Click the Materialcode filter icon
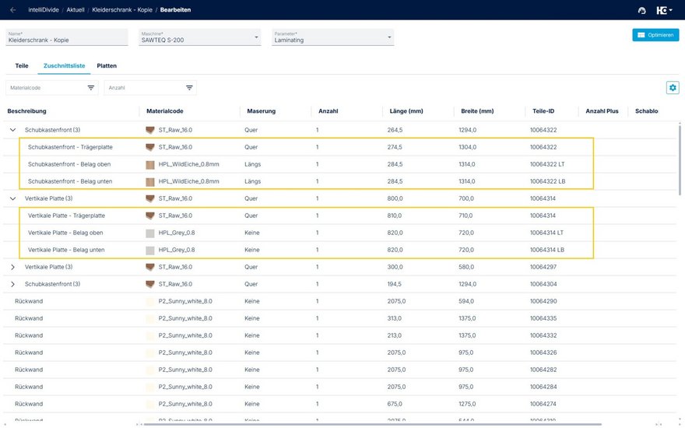Image resolution: width=685 pixels, height=428 pixels. click(91, 88)
